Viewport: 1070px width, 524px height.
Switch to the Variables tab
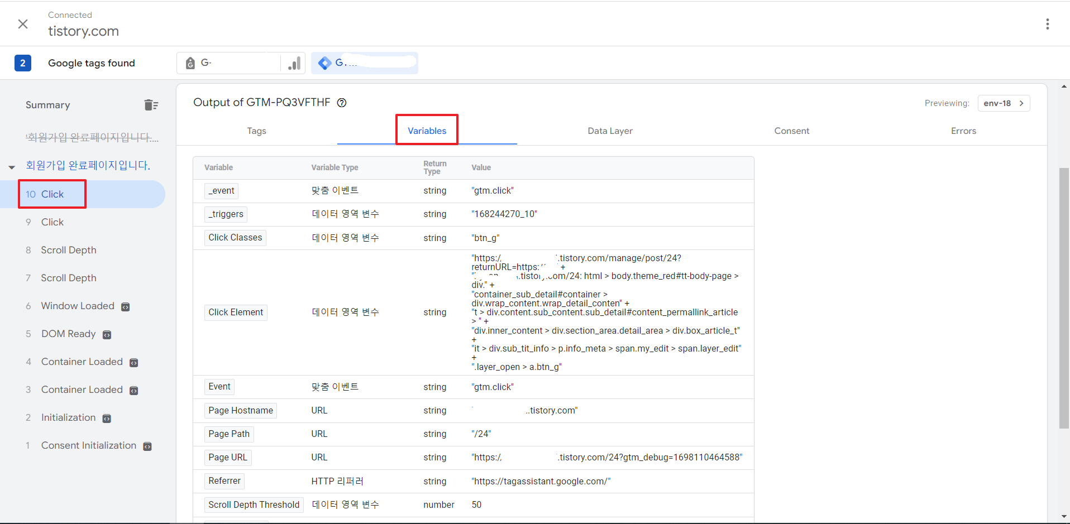[x=427, y=131]
